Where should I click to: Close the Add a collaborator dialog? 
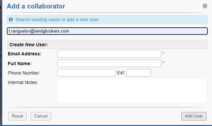tap(205, 6)
